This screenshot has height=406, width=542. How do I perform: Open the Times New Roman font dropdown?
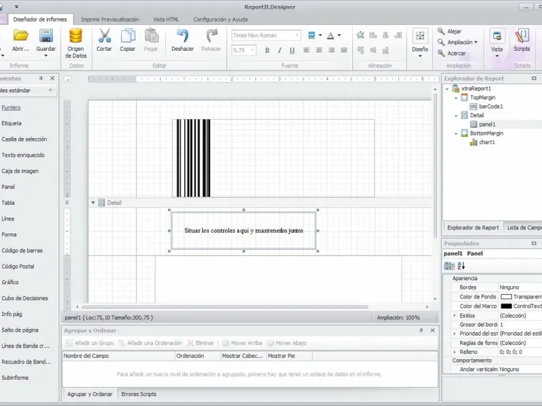(297, 35)
